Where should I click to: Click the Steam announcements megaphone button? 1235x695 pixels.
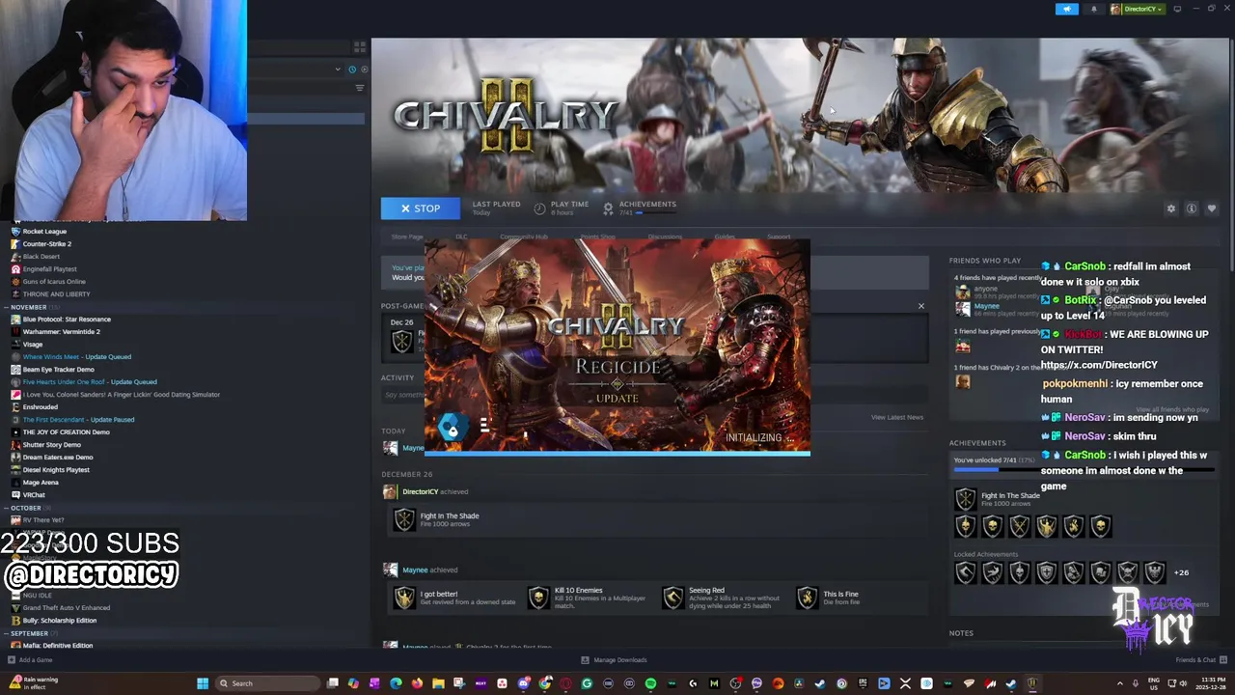point(1066,9)
